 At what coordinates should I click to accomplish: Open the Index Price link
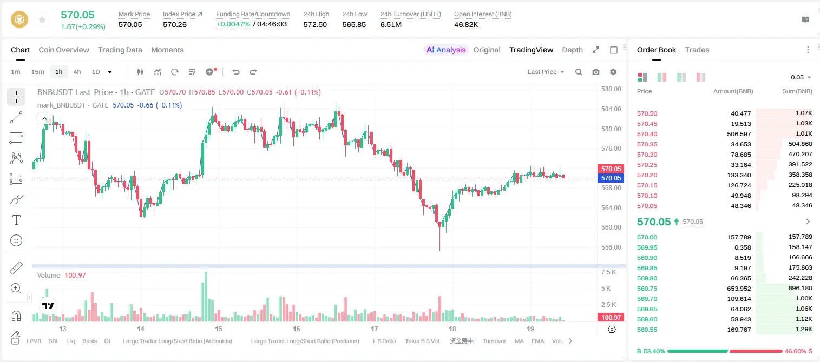tap(182, 14)
